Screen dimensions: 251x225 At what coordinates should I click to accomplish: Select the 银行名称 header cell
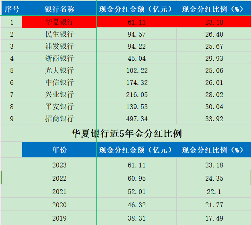59,9
